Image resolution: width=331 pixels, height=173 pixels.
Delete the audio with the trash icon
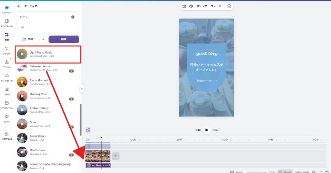pyautogui.click(x=229, y=6)
